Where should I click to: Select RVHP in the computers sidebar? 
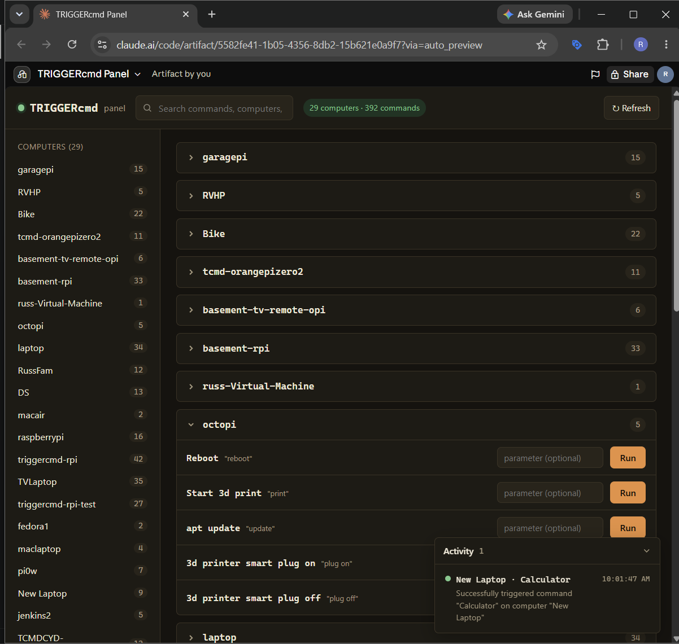[x=82, y=192]
